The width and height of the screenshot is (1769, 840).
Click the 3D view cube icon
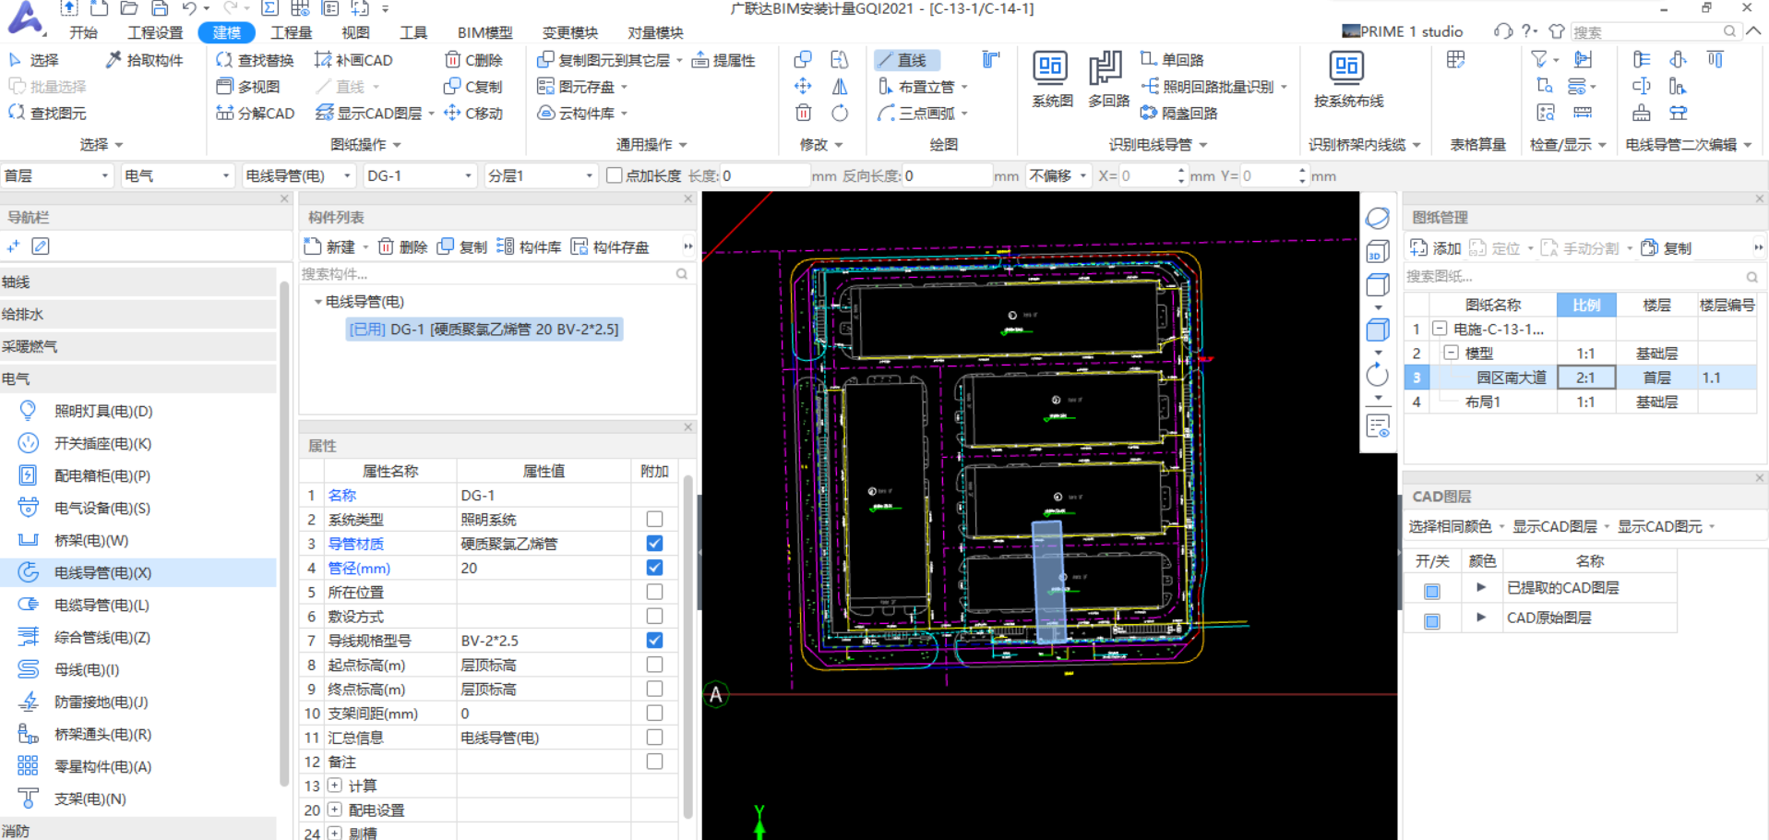(1377, 252)
